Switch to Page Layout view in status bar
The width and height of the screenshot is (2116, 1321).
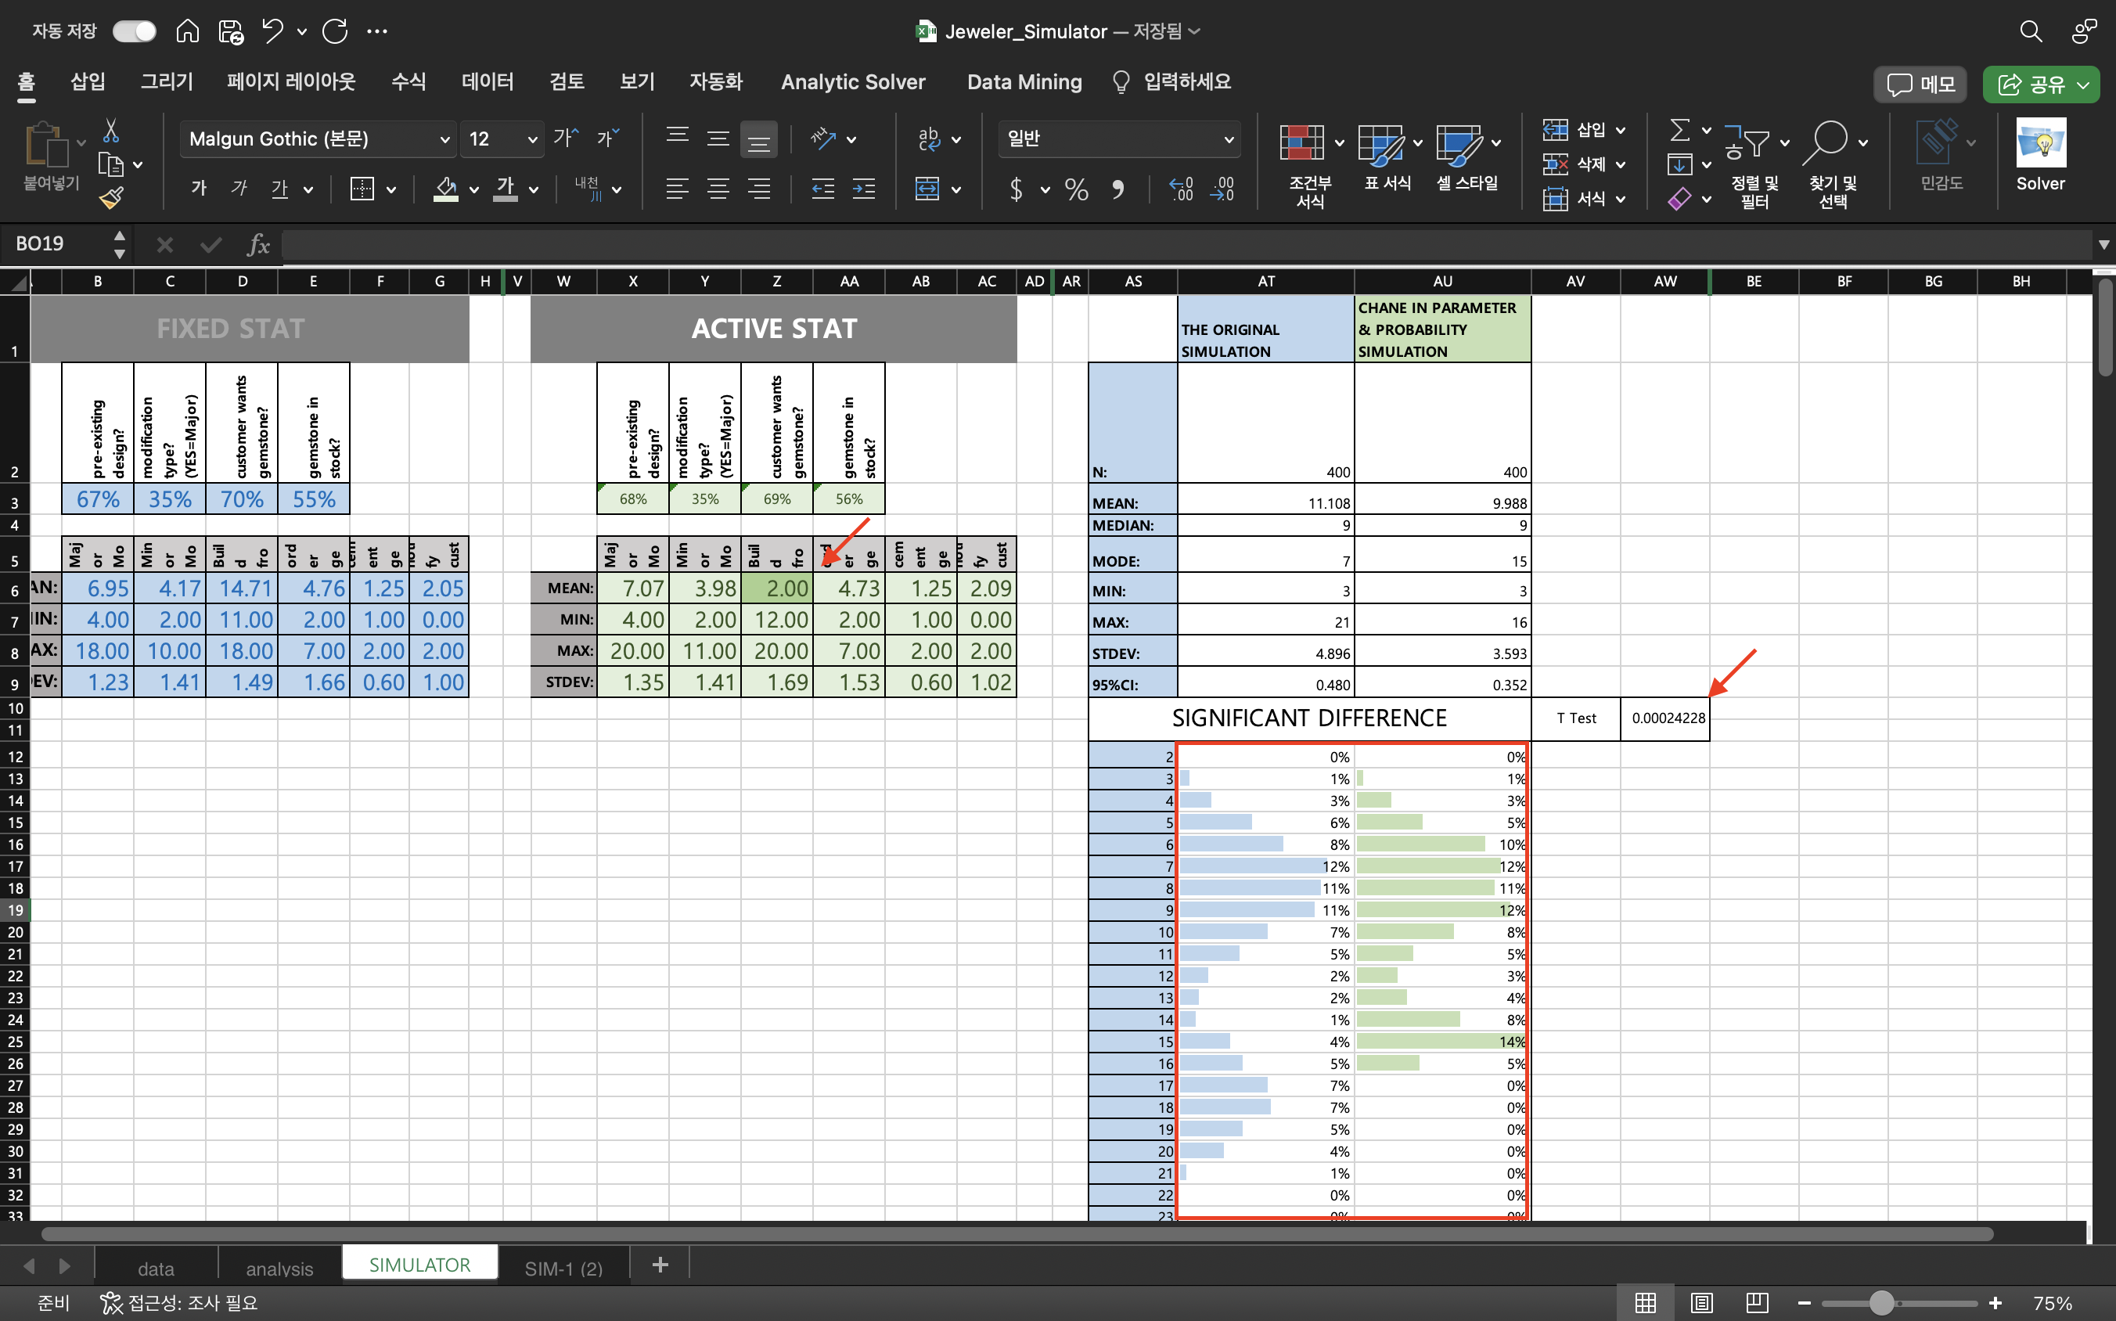1702,1303
